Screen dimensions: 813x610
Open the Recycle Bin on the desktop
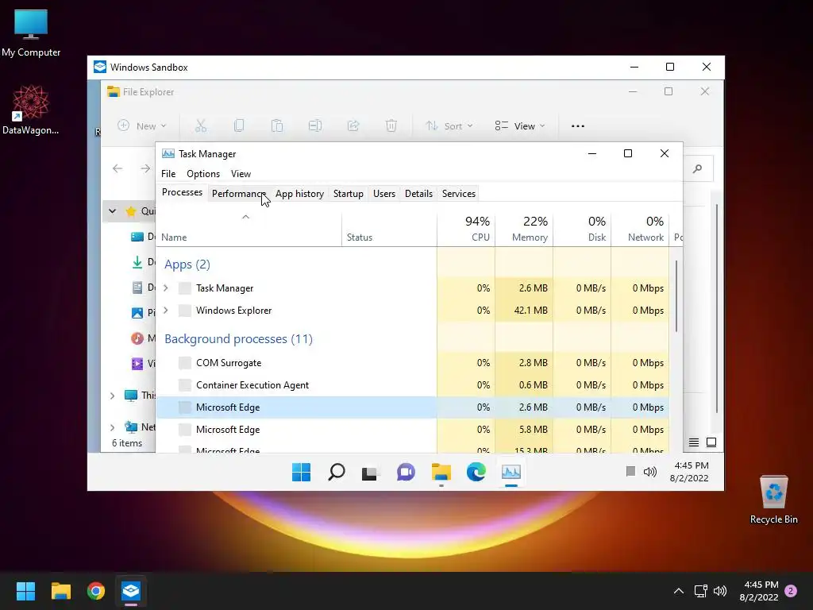tap(773, 500)
